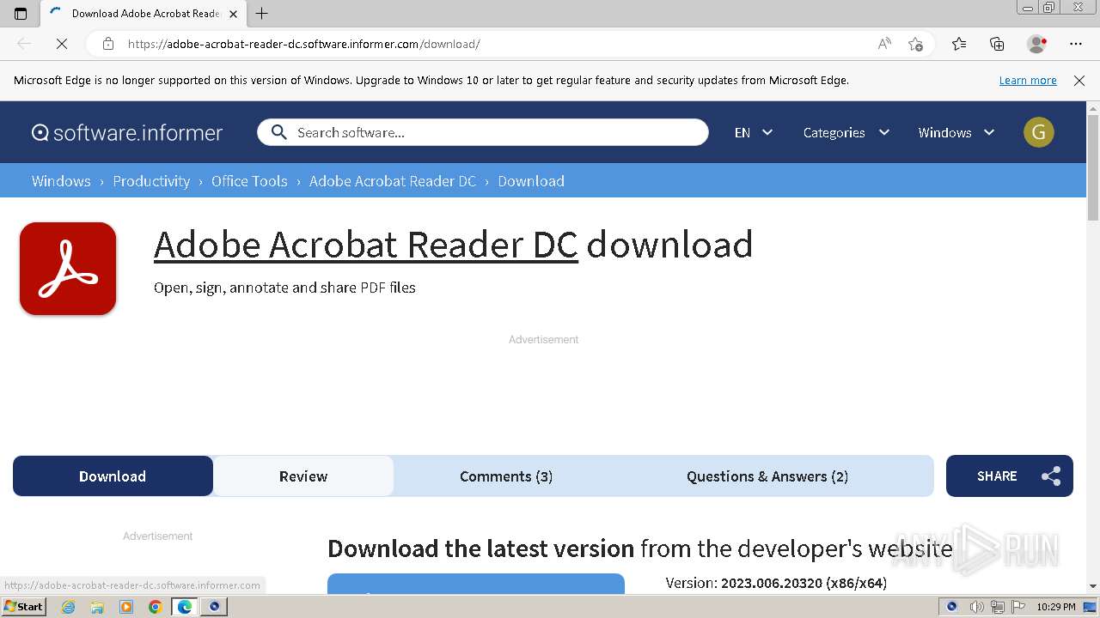
Task: Click the share icon on SHARE button
Action: click(1050, 476)
